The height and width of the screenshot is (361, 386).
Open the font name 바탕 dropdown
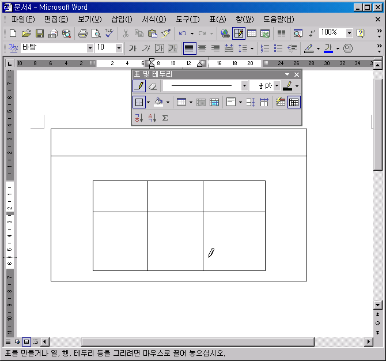90,48
